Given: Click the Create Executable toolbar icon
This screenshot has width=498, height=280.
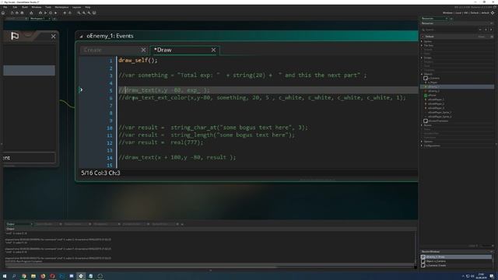Looking at the screenshot, I should coord(31,13).
